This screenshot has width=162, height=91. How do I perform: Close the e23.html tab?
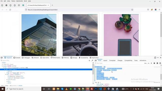click(48, 5)
